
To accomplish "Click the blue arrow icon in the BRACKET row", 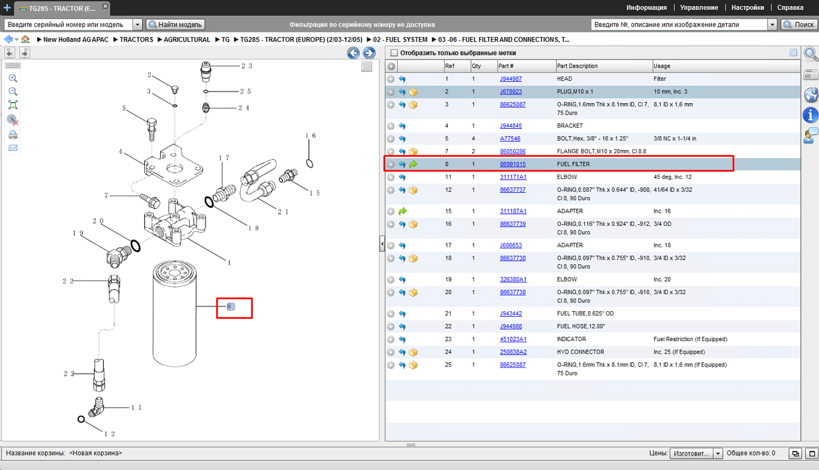I will (402, 126).
